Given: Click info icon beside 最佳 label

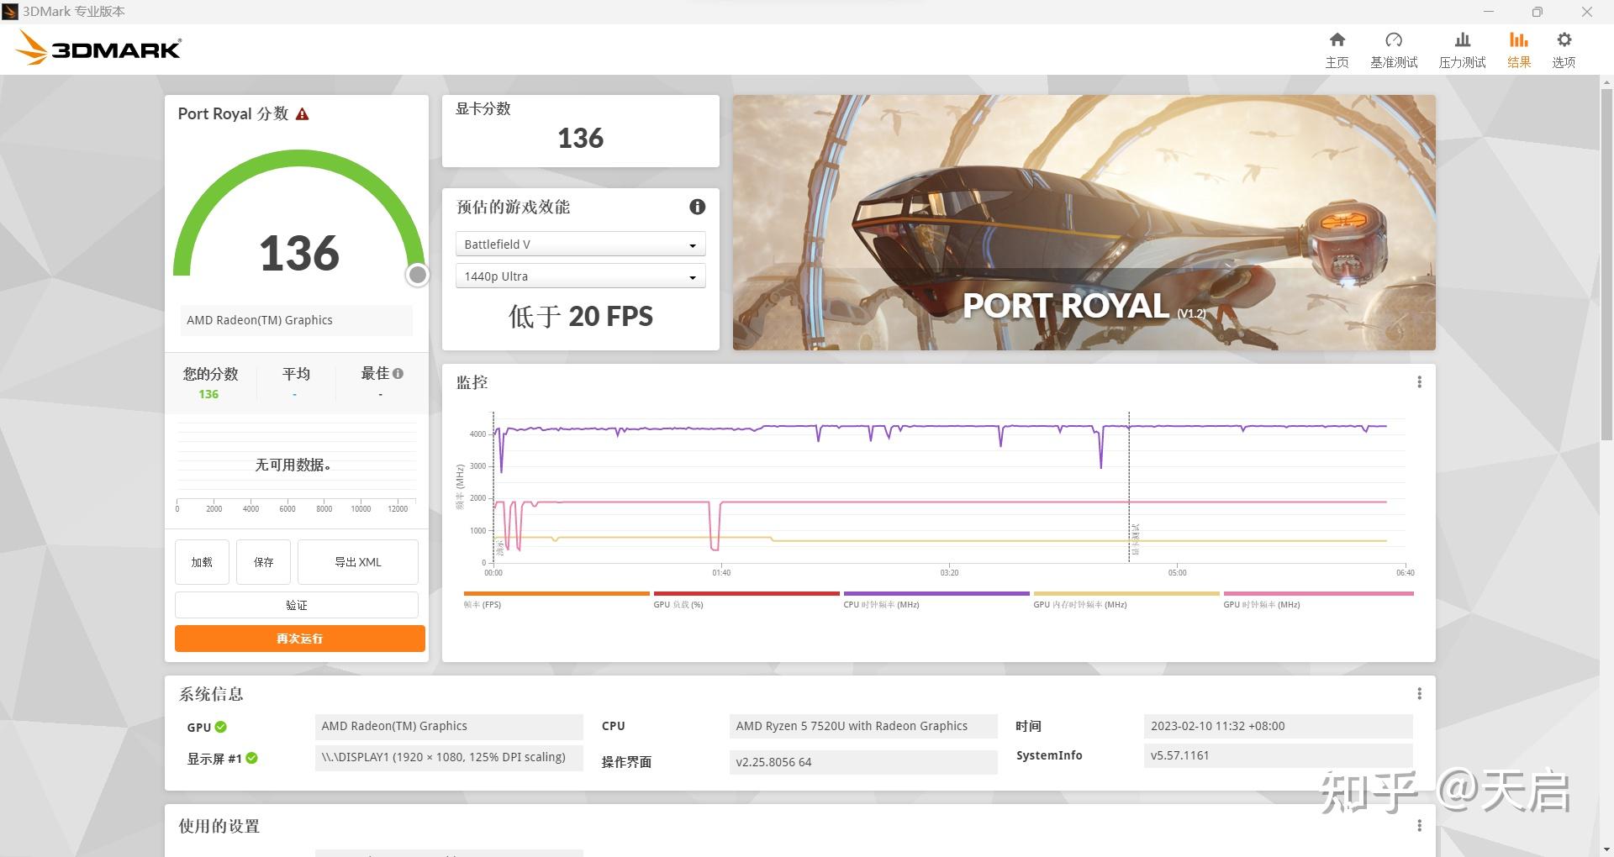Looking at the screenshot, I should pyautogui.click(x=398, y=373).
